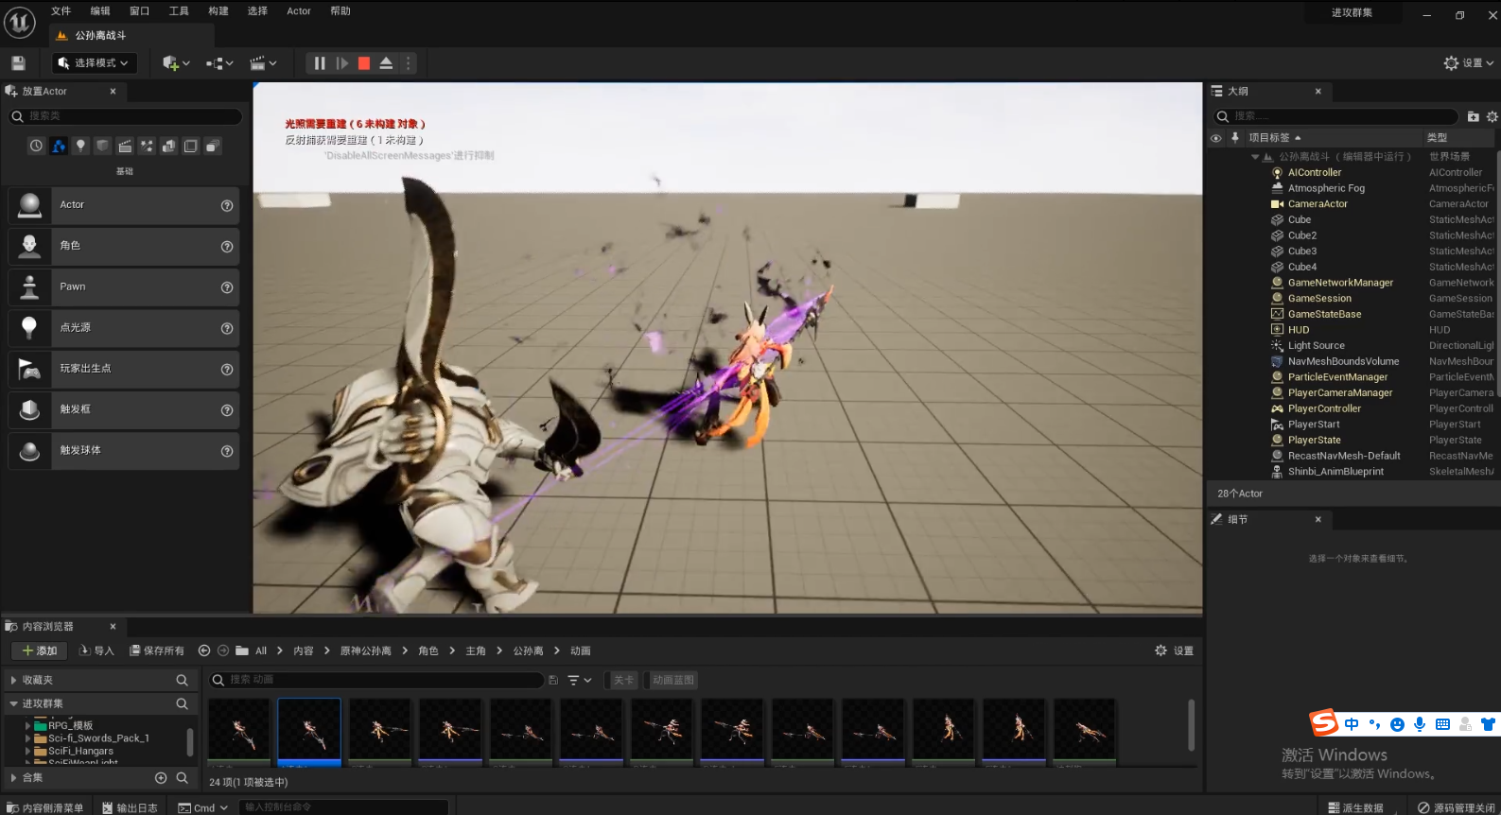Select the All Classes category filter icon
1501x815 pixels.
(213, 146)
